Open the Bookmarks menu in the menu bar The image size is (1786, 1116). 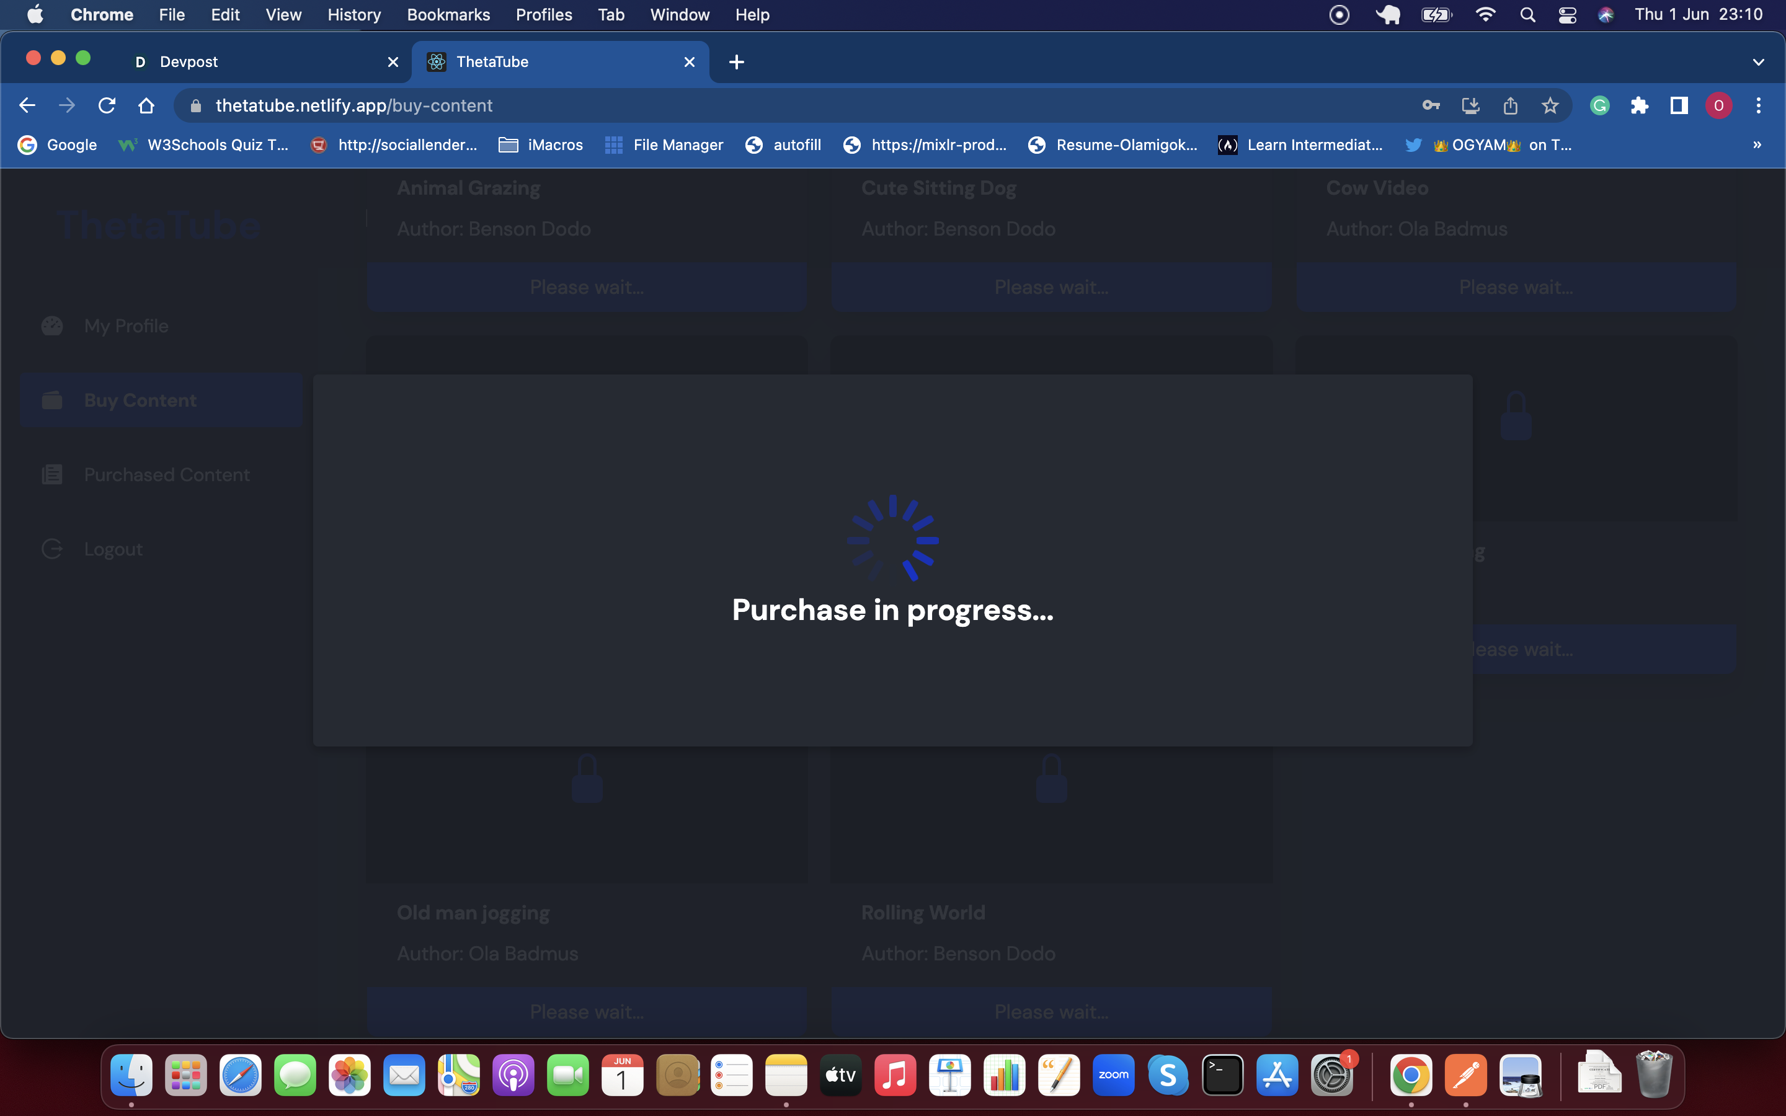448,15
